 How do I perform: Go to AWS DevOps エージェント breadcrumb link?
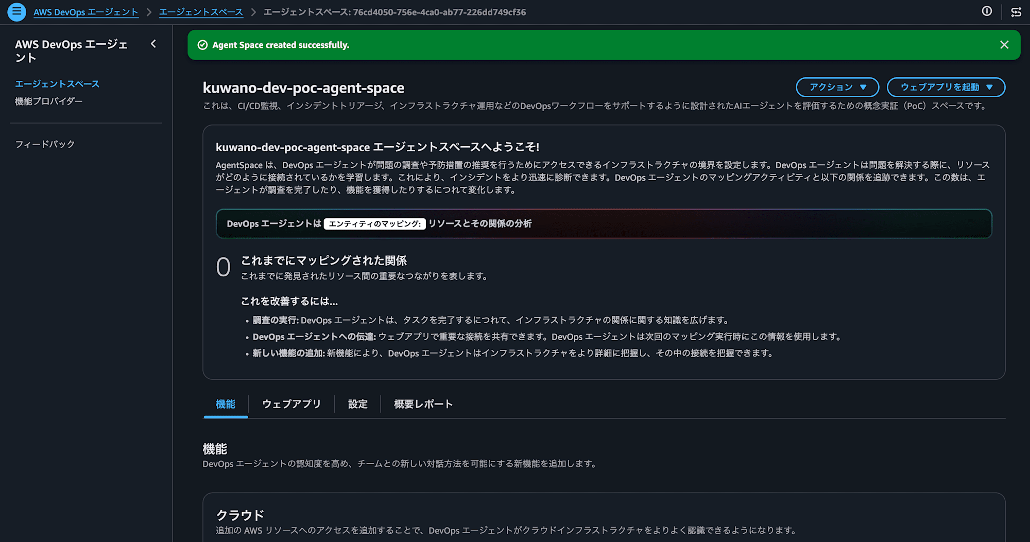(x=86, y=12)
